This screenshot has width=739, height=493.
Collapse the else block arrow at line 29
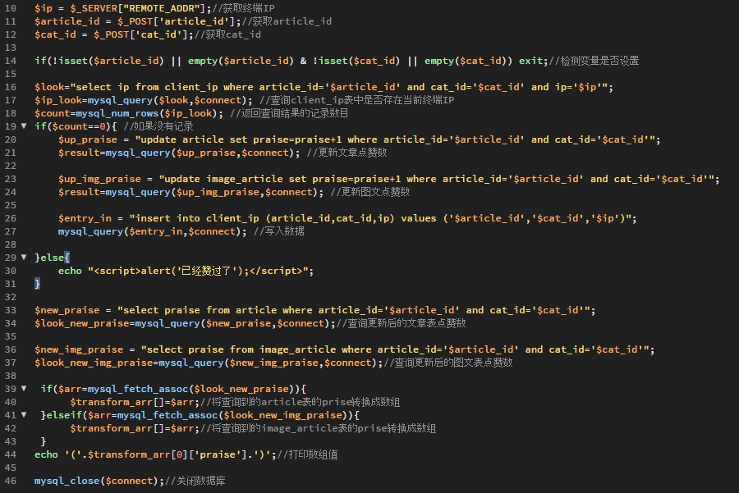(24, 257)
